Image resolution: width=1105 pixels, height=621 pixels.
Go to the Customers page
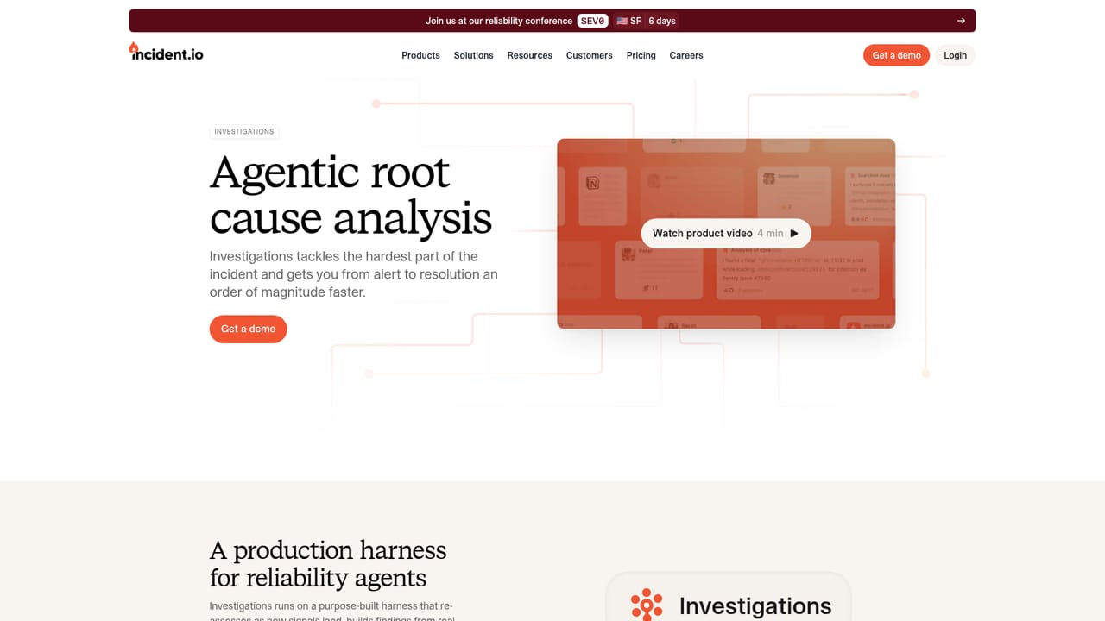(589, 55)
